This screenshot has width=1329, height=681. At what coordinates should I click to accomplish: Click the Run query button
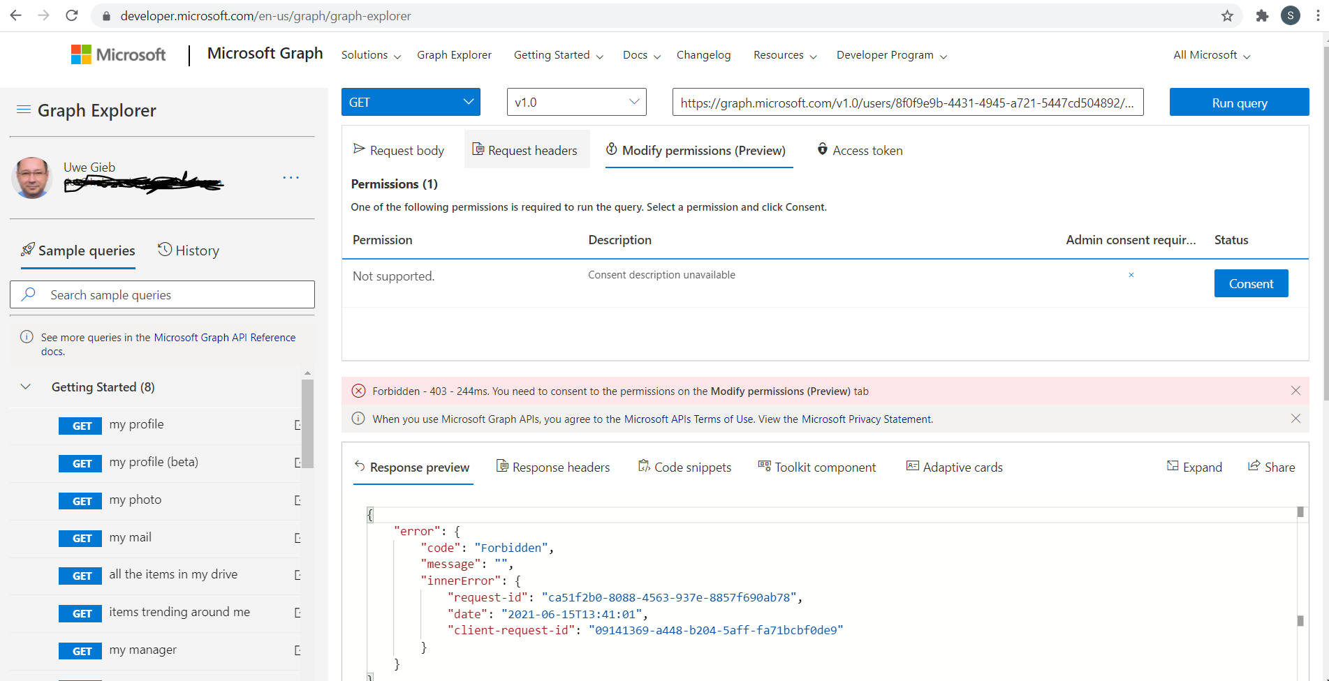click(1240, 102)
